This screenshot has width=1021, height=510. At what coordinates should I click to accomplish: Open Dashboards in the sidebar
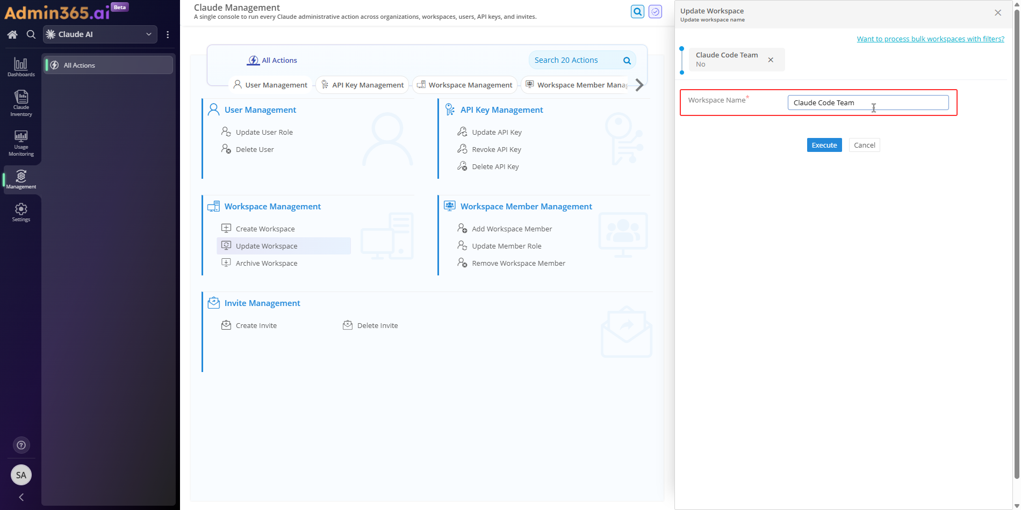[x=21, y=67]
